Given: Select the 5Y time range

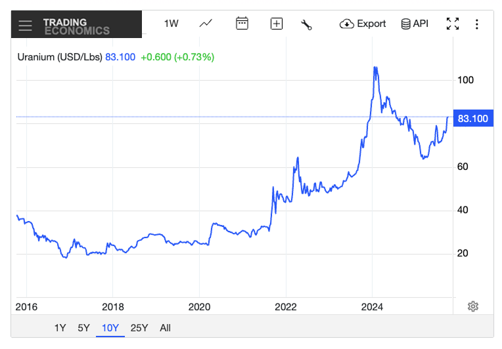Looking at the screenshot, I should point(83,327).
